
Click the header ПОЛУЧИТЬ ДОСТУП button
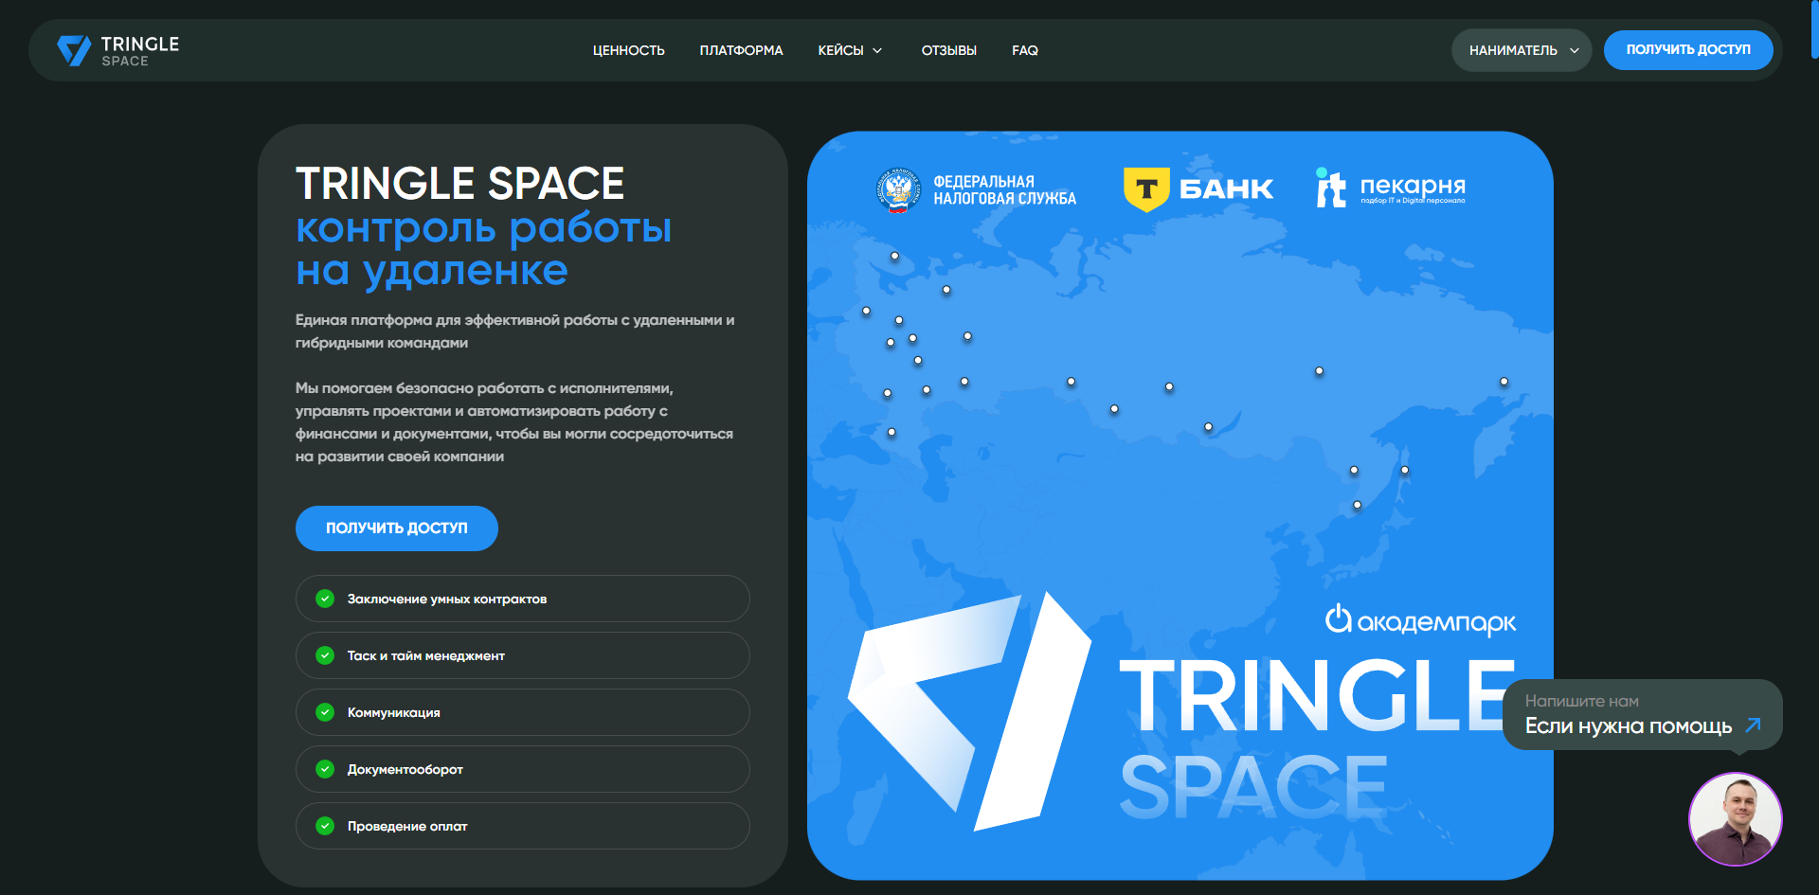(x=1688, y=50)
